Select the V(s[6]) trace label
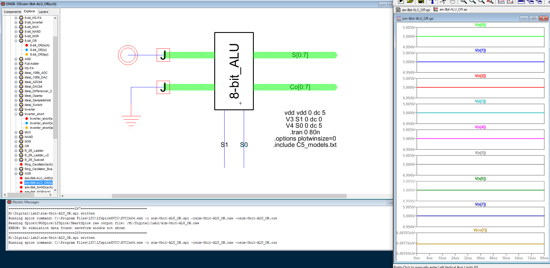The image size is (550, 268). [480, 179]
